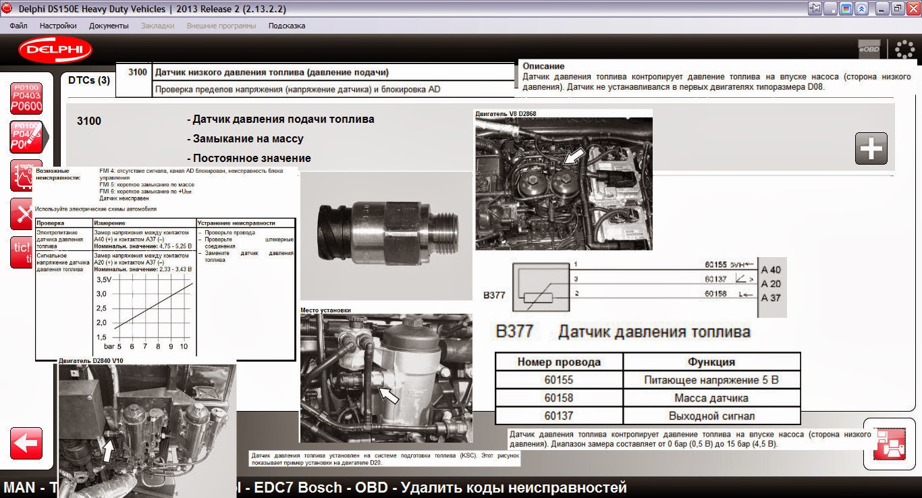
Task: Expand DTC 3100 details with plus button
Action: tap(871, 148)
